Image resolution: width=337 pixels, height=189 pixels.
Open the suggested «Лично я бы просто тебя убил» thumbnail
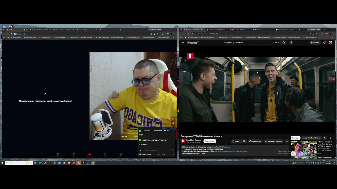click(x=304, y=148)
